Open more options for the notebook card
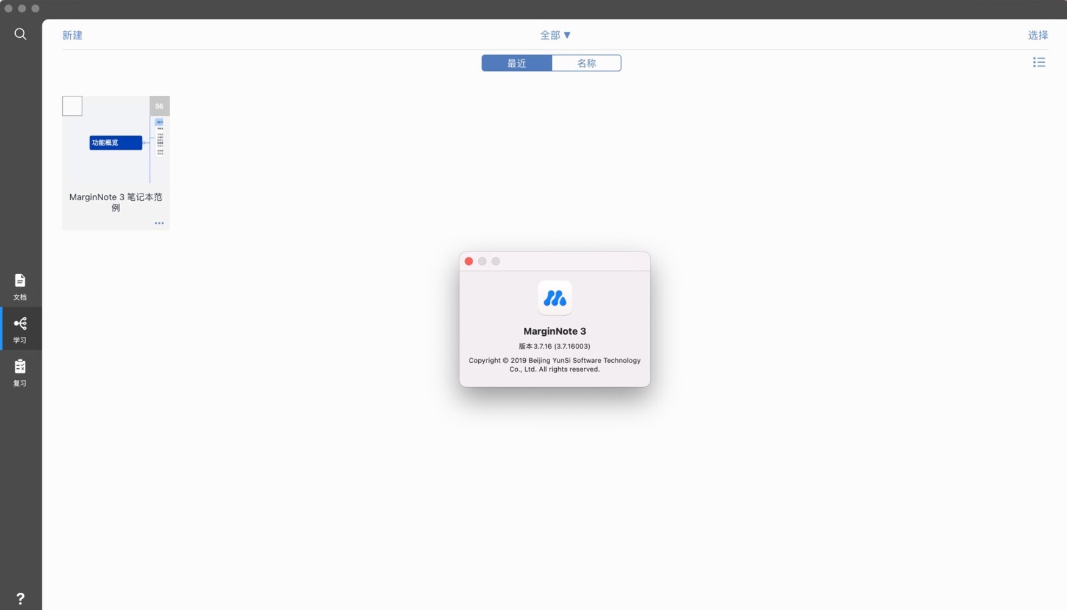Screen dimensions: 1067x610 point(159,223)
